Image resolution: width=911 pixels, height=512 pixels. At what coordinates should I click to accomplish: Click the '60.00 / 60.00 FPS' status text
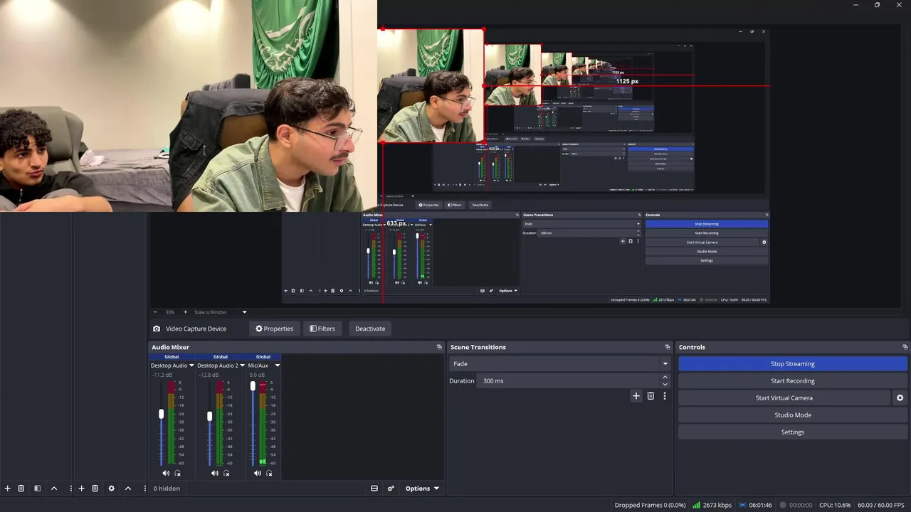click(881, 506)
